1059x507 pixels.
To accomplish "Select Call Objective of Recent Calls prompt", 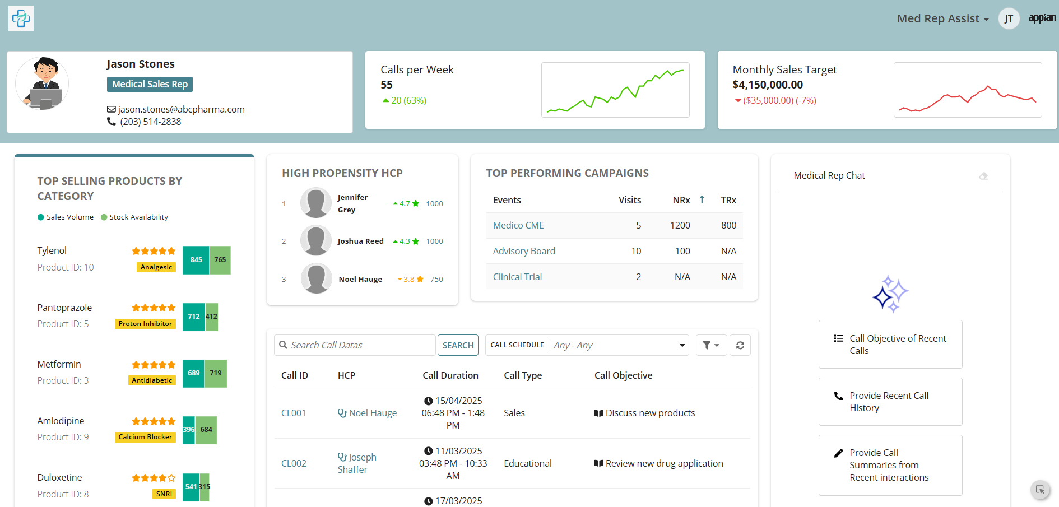I will tap(890, 344).
